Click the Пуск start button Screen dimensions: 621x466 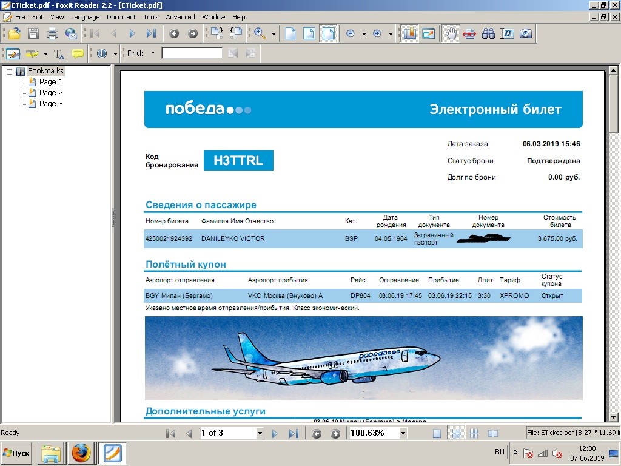(x=17, y=453)
